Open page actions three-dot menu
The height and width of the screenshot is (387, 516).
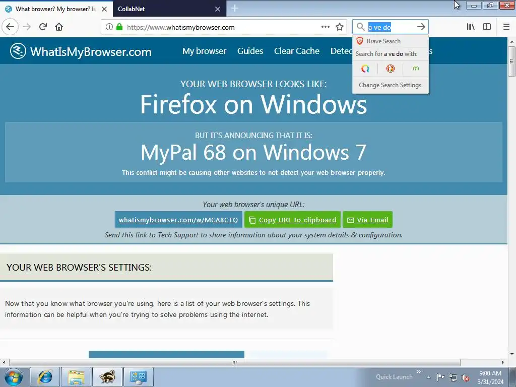(x=326, y=27)
